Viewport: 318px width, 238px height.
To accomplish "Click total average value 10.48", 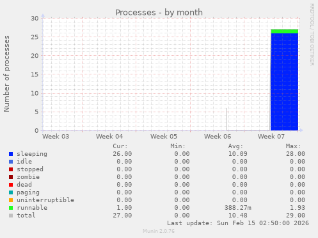I will tap(238, 216).
